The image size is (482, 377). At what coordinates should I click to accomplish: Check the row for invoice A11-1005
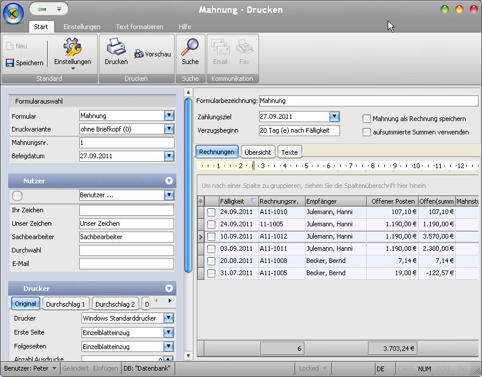click(211, 273)
